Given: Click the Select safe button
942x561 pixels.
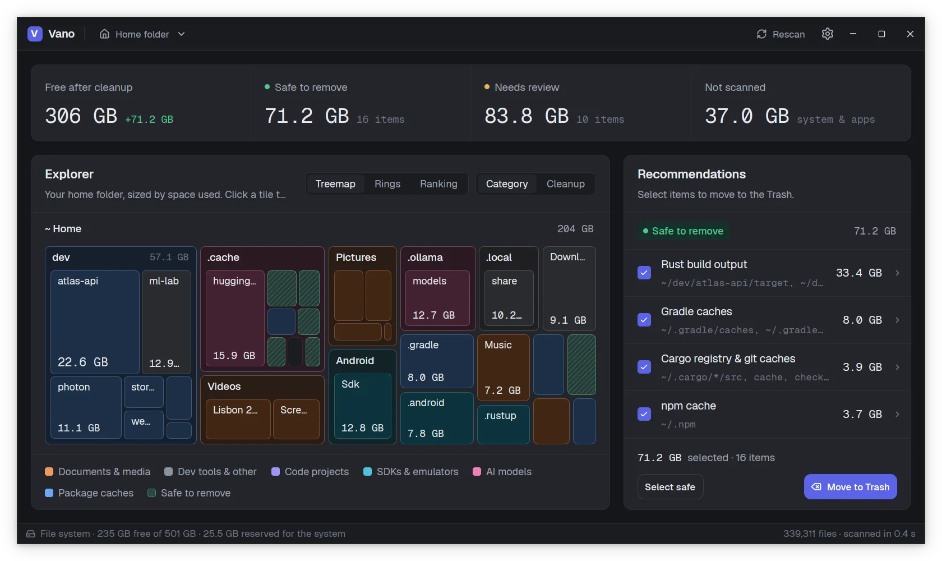Looking at the screenshot, I should tap(670, 487).
